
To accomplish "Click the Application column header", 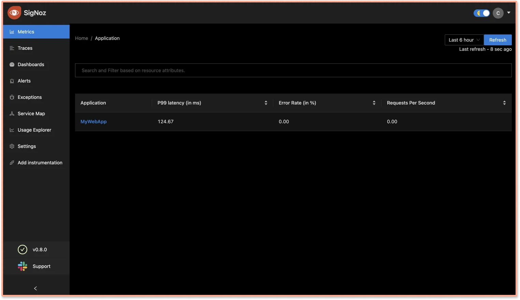I will click(x=93, y=103).
